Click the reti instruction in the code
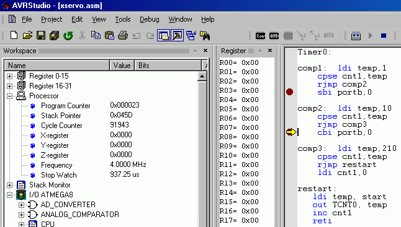This screenshot has height=227, width=401. tap(322, 221)
